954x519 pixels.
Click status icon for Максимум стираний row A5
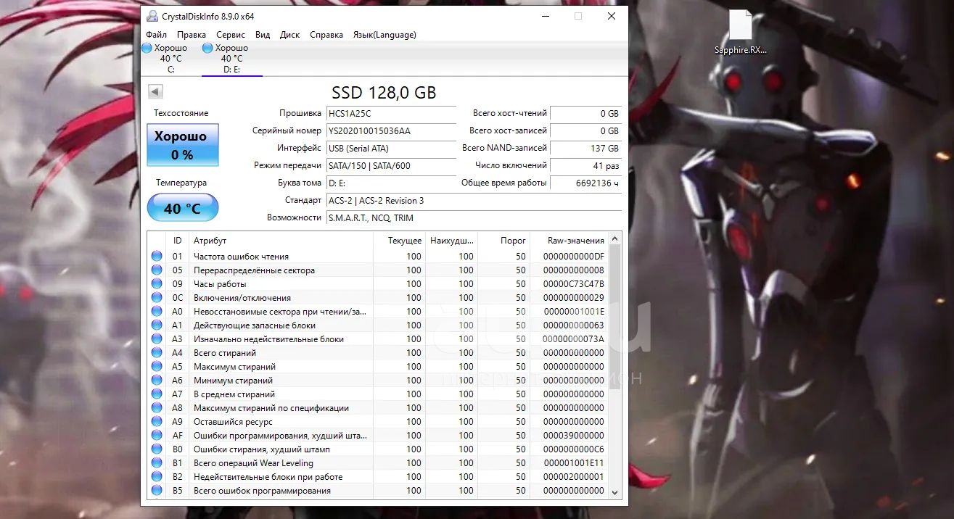click(157, 366)
